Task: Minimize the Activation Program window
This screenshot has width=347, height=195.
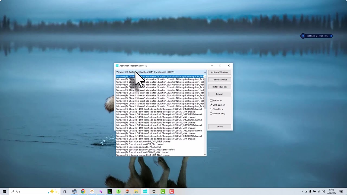Action: tap(212, 66)
